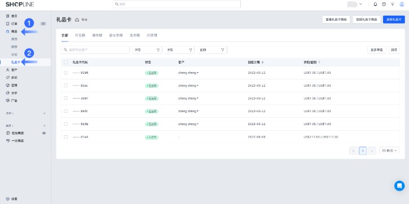Sort by the 余额 column arrows

pos(319,62)
